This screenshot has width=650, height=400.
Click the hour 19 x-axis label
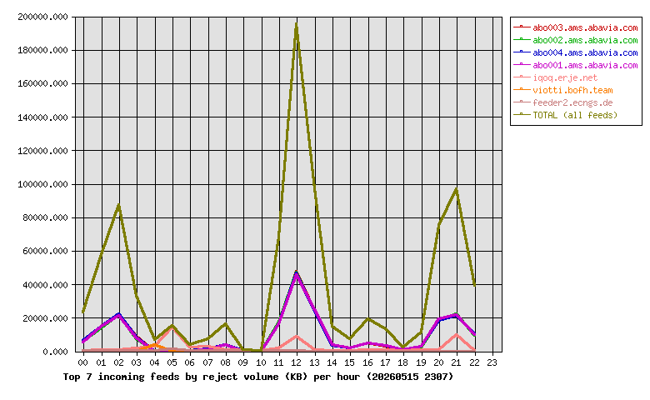click(x=421, y=362)
